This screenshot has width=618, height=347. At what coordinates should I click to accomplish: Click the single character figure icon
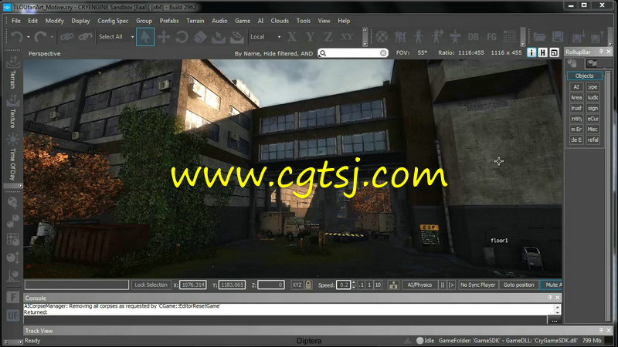pyautogui.click(x=418, y=37)
